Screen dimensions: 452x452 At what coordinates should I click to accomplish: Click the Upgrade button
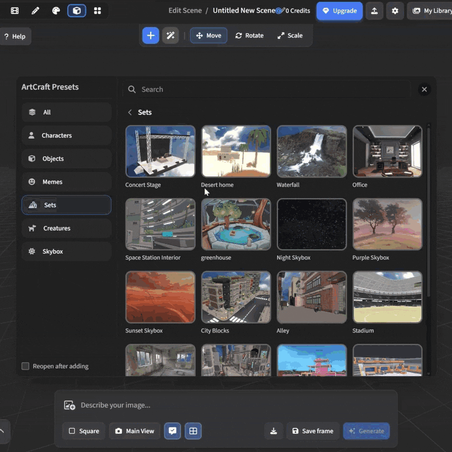tap(339, 11)
